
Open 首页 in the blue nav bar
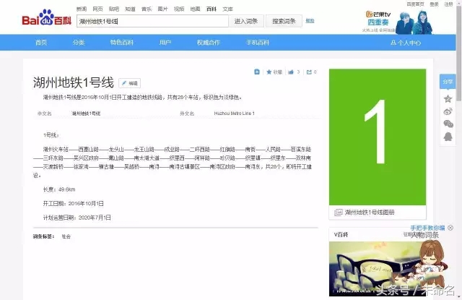click(41, 43)
